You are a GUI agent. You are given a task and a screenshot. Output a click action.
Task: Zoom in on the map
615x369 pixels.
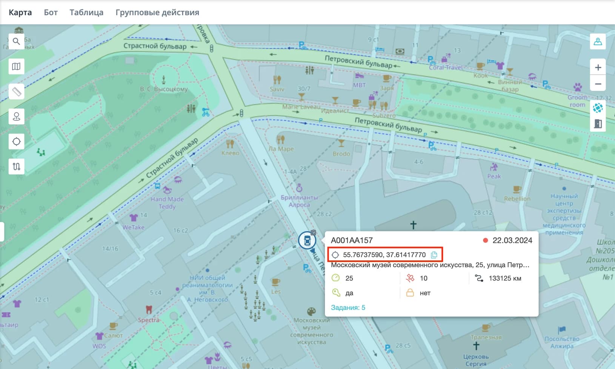point(598,67)
